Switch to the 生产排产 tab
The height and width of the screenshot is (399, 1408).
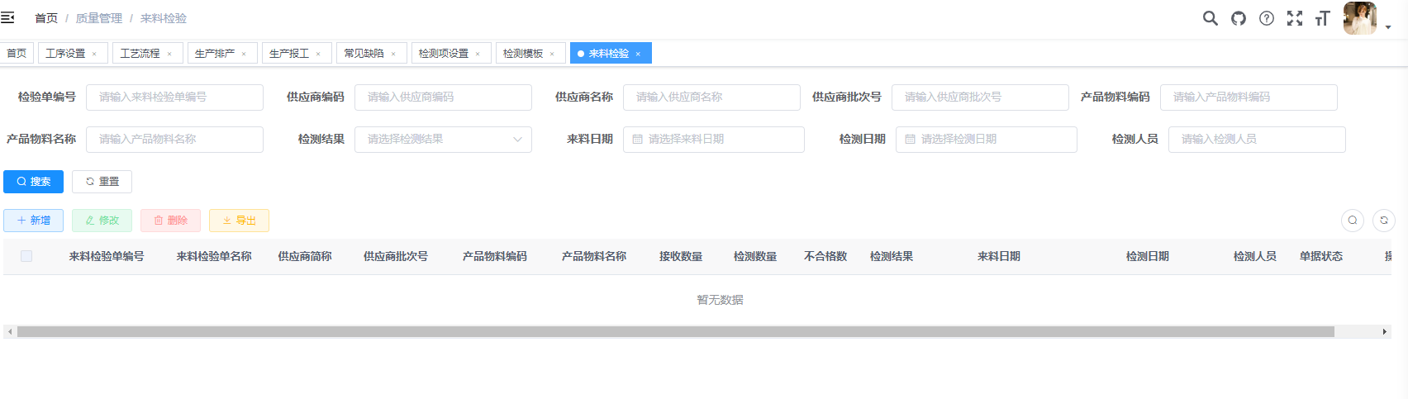click(214, 54)
